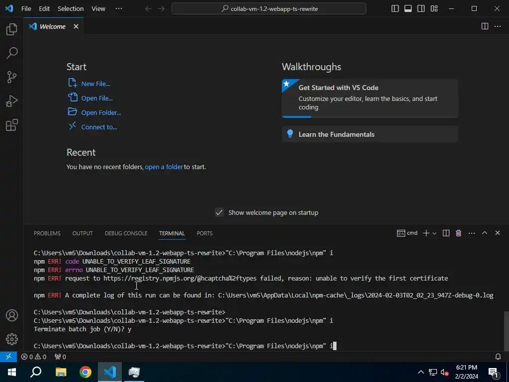Toggle the bottom panel visibility
This screenshot has height=382, width=509.
(408, 9)
